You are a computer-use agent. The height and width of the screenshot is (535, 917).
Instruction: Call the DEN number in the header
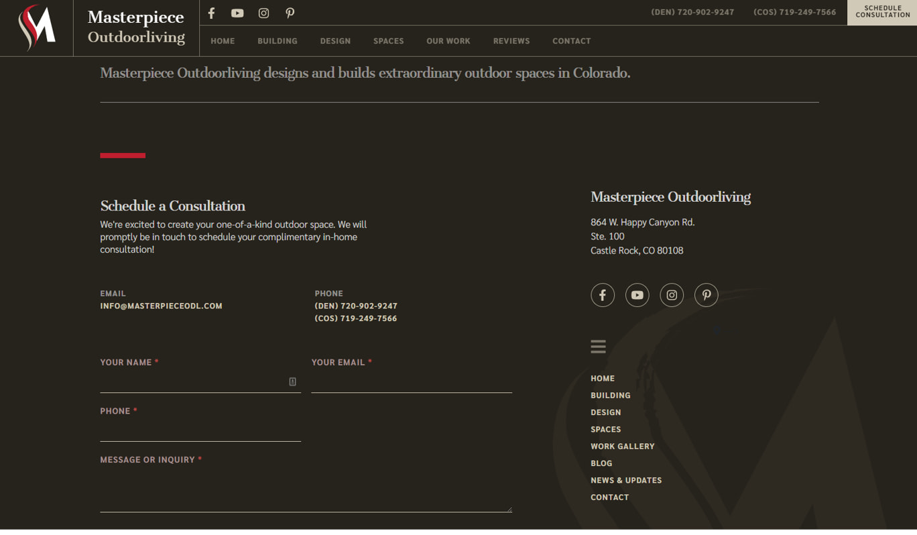[x=692, y=12]
